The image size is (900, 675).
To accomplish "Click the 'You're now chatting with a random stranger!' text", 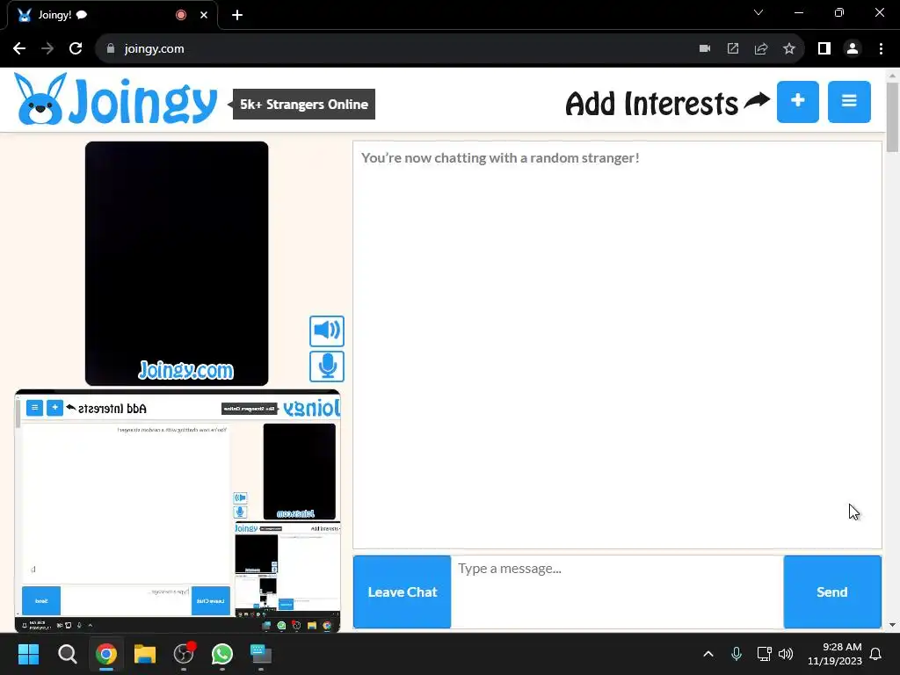I will pos(500,158).
